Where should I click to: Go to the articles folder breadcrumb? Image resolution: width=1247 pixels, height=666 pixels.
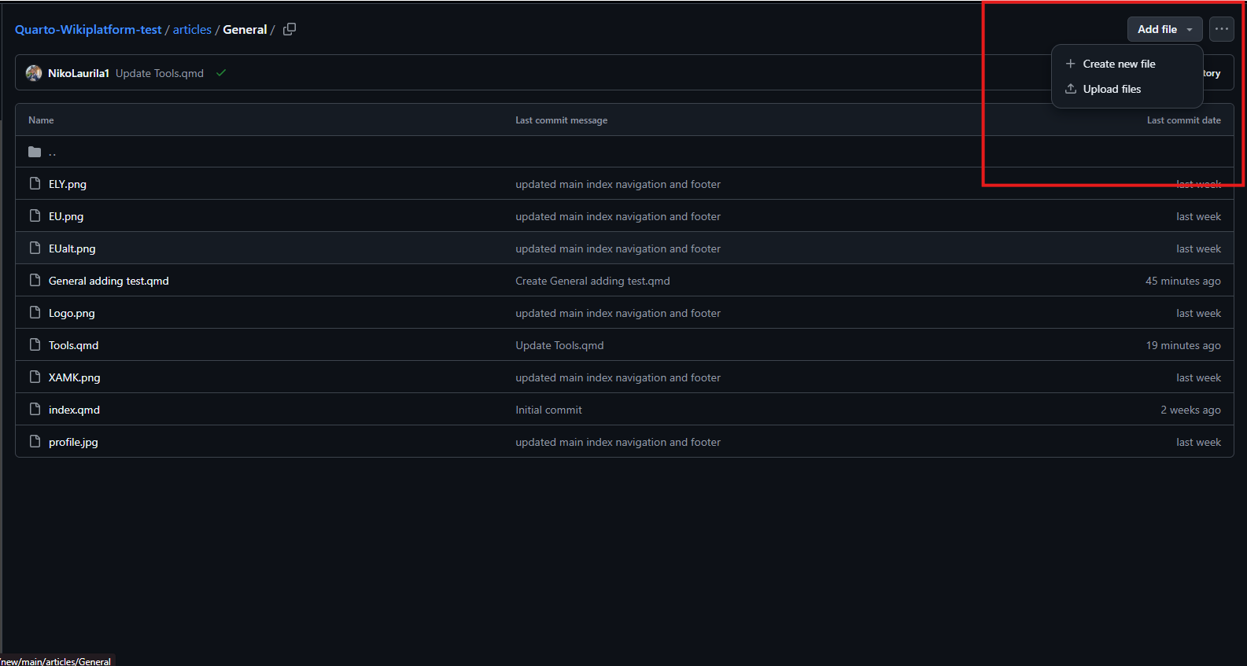coord(192,29)
